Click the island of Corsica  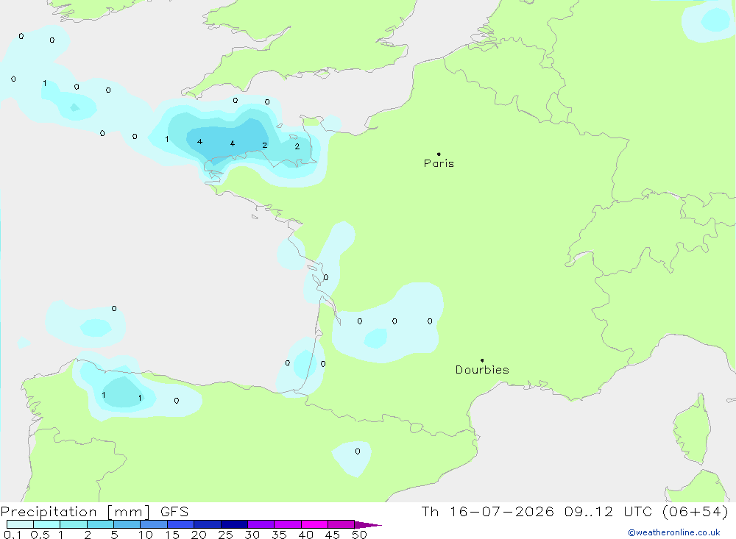pos(691,428)
